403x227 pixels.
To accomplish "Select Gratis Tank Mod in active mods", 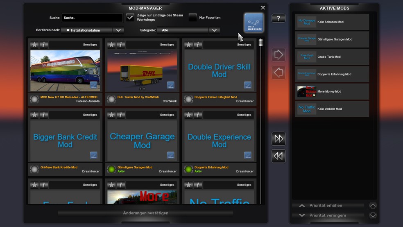I will [x=332, y=57].
